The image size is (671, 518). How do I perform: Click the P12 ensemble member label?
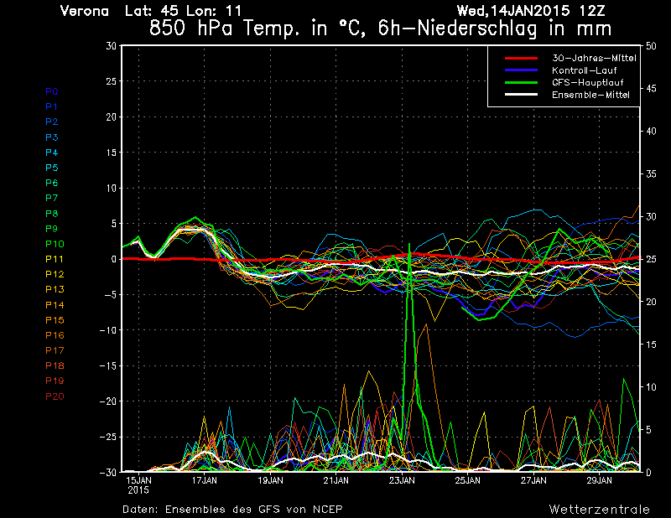pos(55,274)
